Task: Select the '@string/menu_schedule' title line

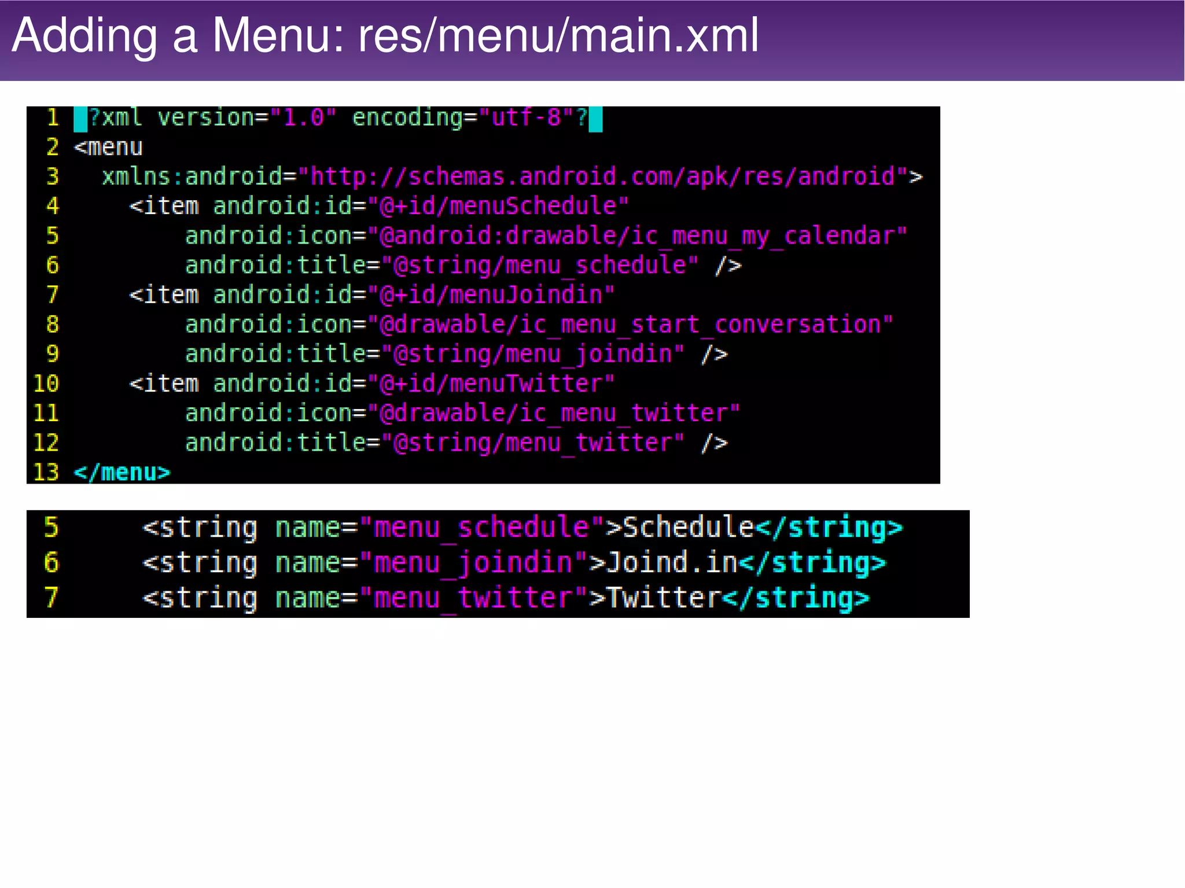Action: [463, 266]
